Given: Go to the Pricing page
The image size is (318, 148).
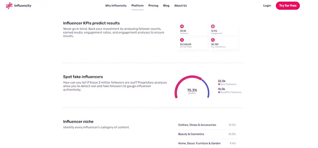Looking at the screenshot, I should pyautogui.click(x=153, y=6).
